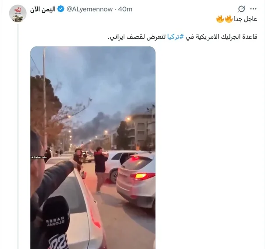265x249 pixels.
Task: Open the 40m timestamp permalink
Action: tap(125, 9)
